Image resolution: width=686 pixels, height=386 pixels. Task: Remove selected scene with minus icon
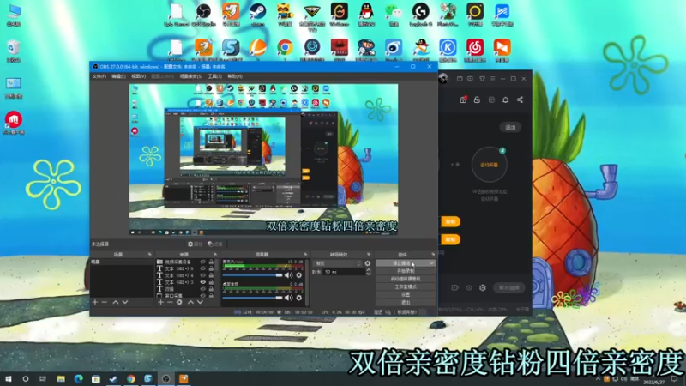(104, 302)
